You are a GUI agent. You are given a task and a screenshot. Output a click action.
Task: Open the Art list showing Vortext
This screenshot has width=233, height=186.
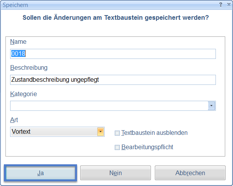coord(57,131)
